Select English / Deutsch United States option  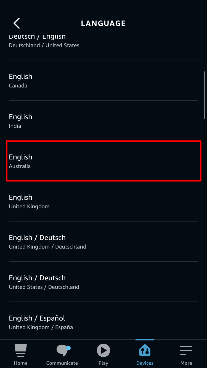pos(104,282)
